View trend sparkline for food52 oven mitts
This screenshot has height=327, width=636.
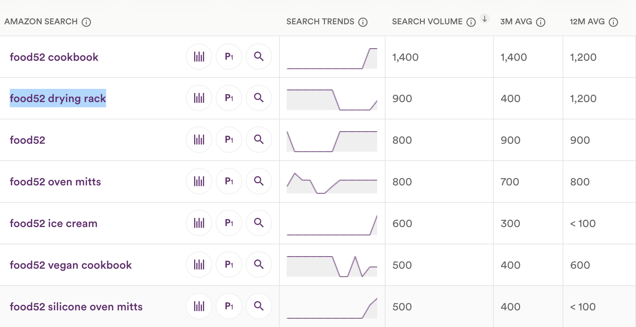(332, 183)
